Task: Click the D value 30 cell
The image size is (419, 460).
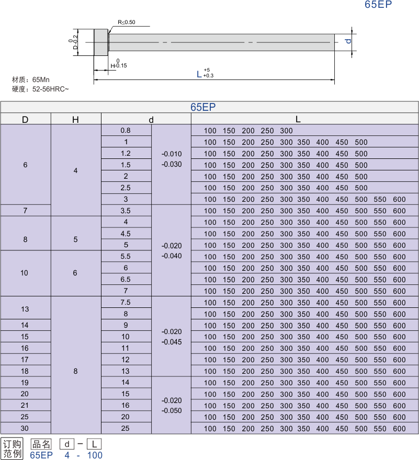Action: click(x=25, y=428)
